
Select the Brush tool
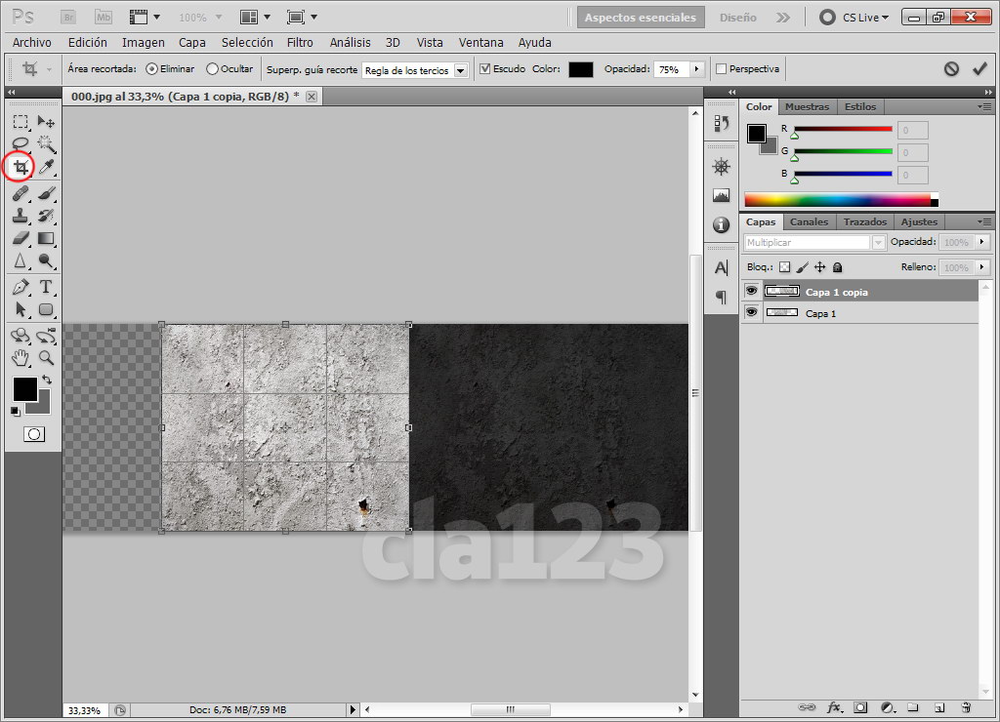(46, 192)
